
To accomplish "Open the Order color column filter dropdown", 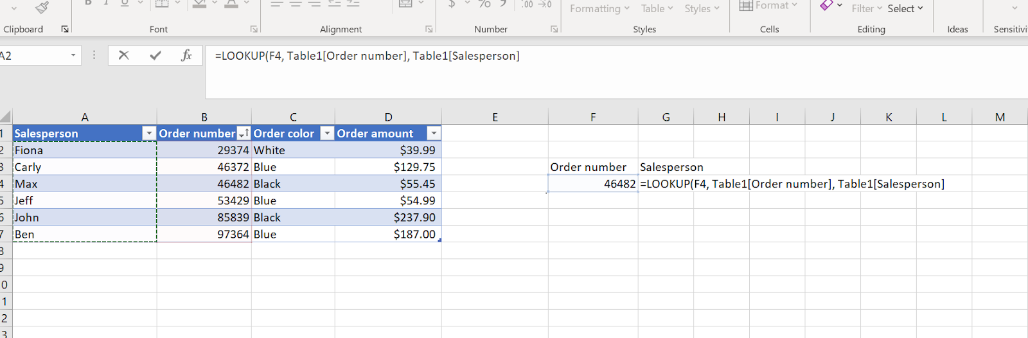I will click(327, 133).
